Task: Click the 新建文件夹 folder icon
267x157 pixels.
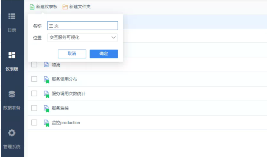Action: pos(65,7)
